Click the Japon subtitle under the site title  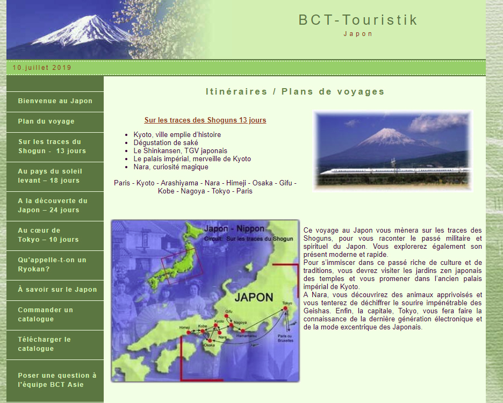pos(358,34)
